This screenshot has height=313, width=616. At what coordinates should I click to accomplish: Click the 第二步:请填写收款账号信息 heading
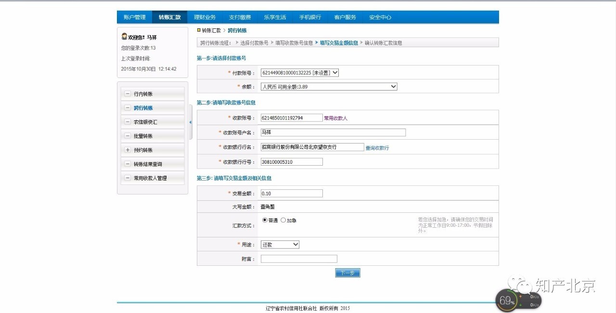(x=226, y=103)
